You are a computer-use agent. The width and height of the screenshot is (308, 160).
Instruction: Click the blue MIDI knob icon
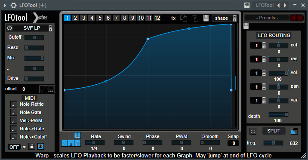pyautogui.click(x=40, y=146)
